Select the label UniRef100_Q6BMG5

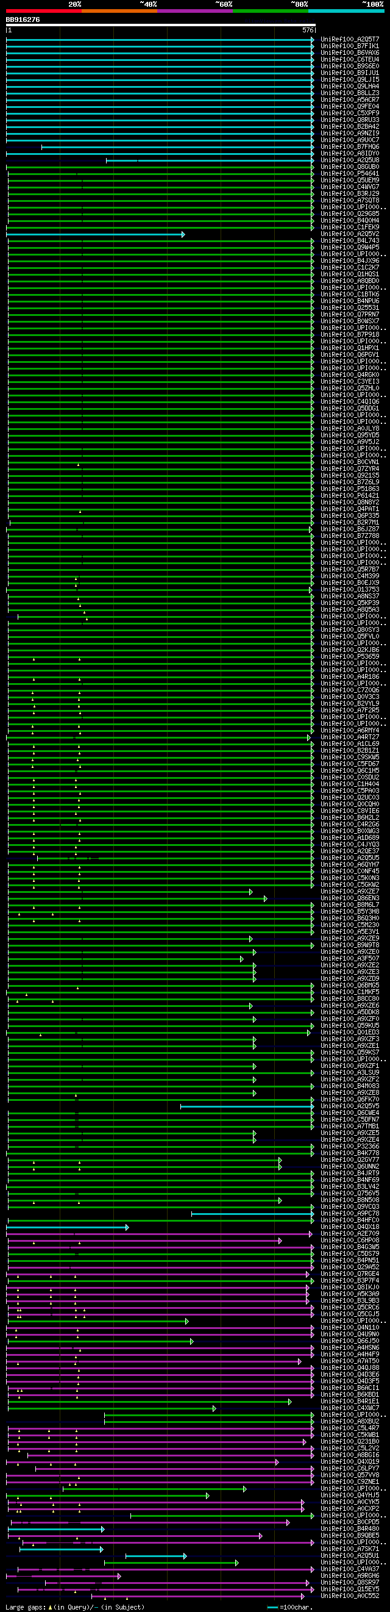[350, 986]
